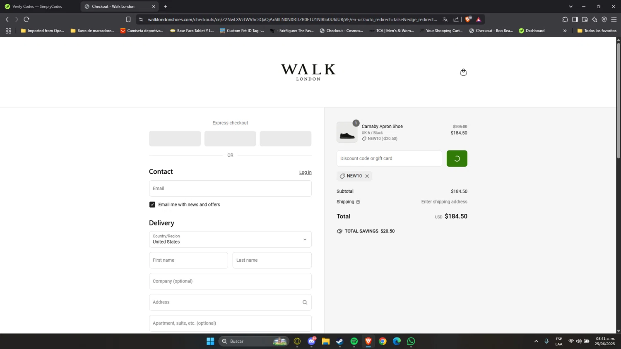Screen dimensions: 621x349
Task: Open Custom Pet ID Tag bookmark
Action: click(x=242, y=31)
